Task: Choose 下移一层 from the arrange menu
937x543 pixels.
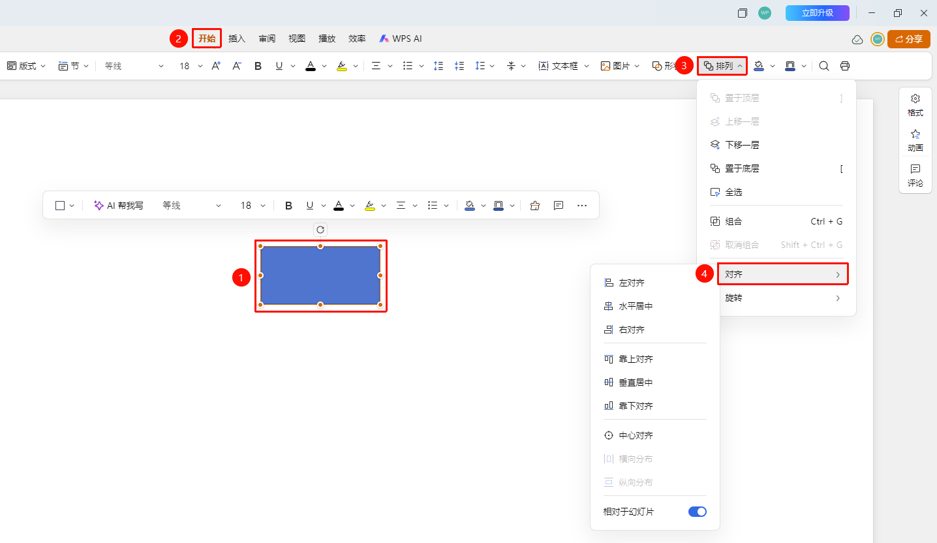Action: (776, 145)
